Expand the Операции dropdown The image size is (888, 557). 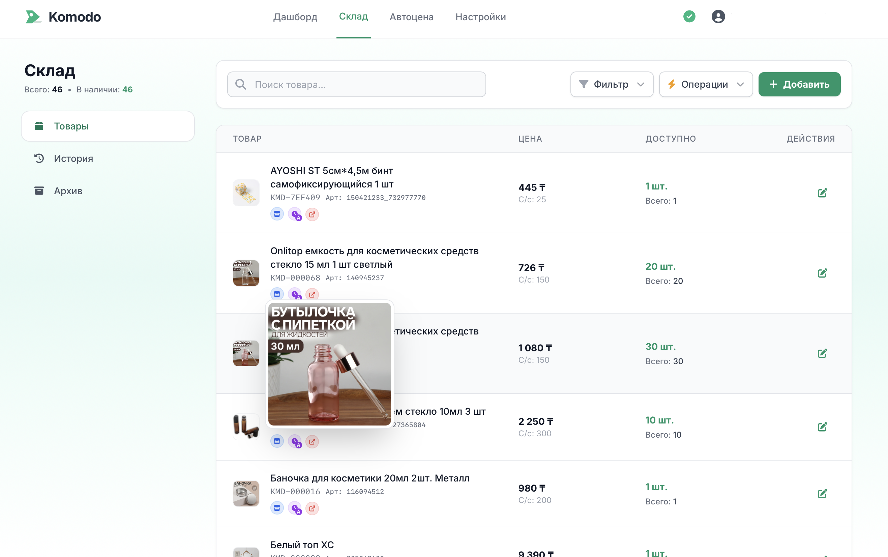tap(705, 84)
